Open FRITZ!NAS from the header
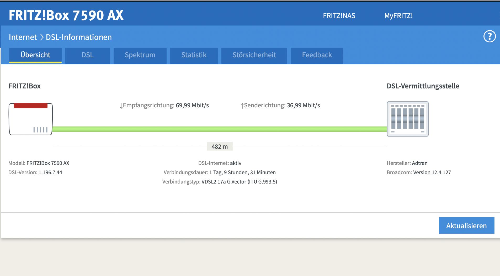Viewport: 500px width, 276px height. click(339, 16)
